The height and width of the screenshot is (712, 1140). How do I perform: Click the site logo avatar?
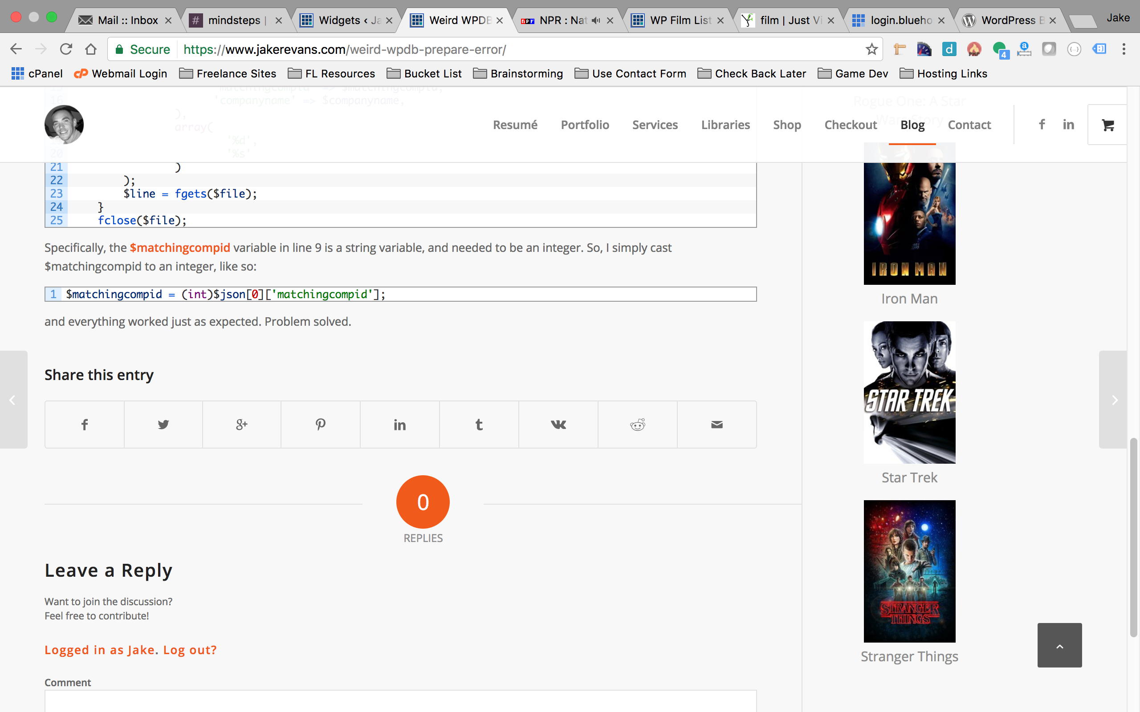(x=64, y=124)
